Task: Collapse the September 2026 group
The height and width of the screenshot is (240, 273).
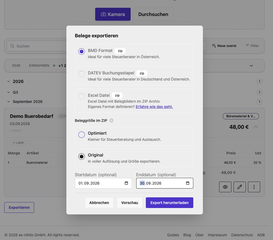Action: pyautogui.click(x=9, y=102)
